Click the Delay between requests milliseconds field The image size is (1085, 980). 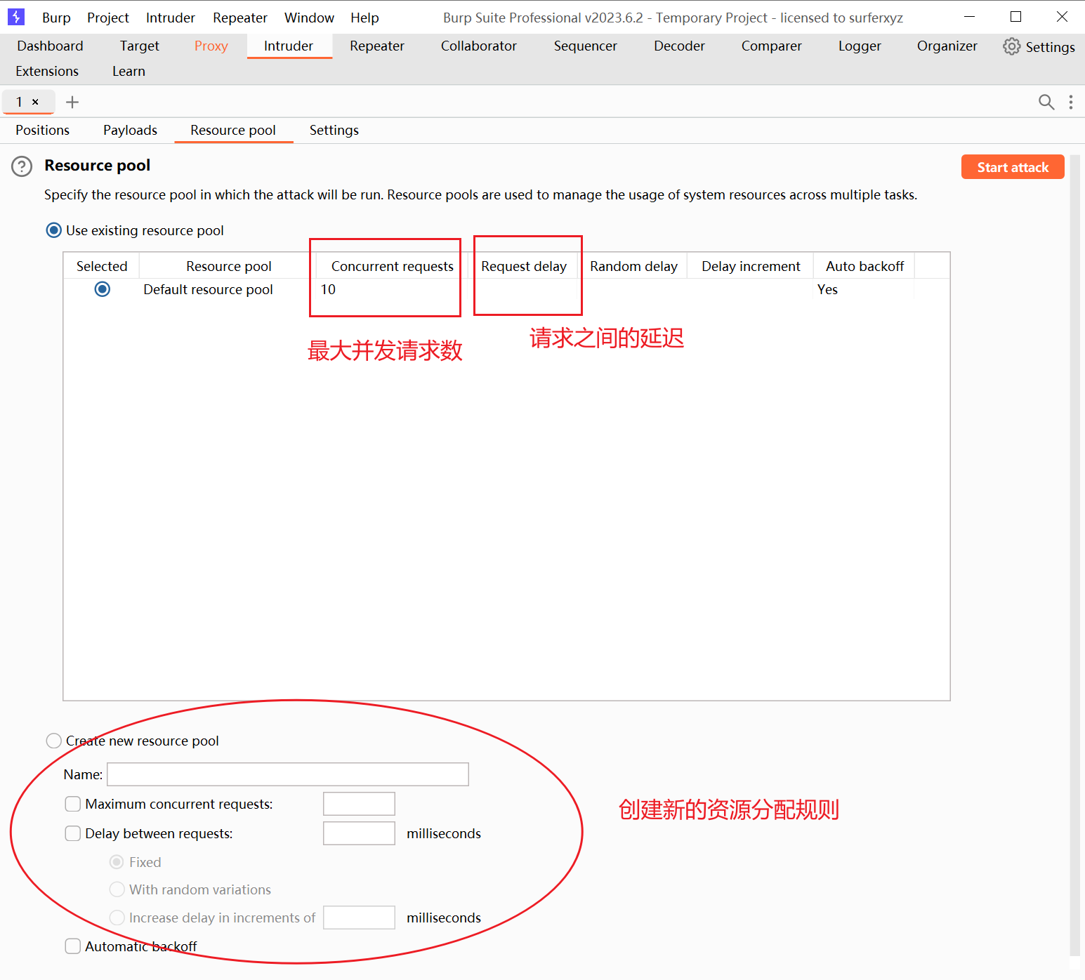click(359, 833)
